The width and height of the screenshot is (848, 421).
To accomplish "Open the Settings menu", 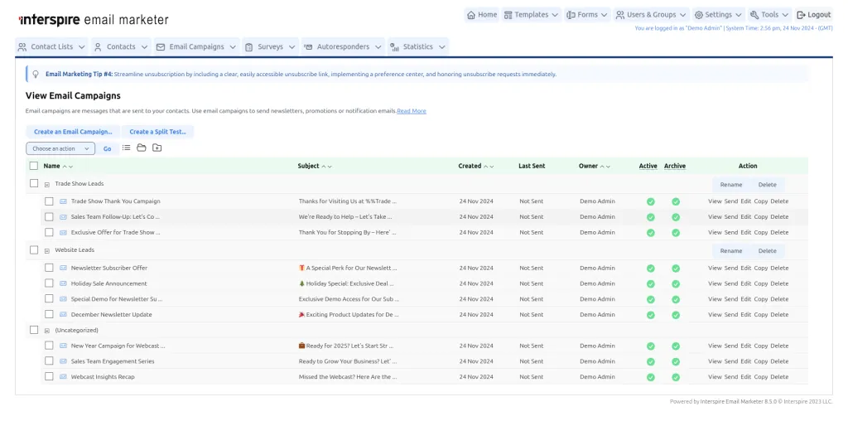I will tap(718, 15).
